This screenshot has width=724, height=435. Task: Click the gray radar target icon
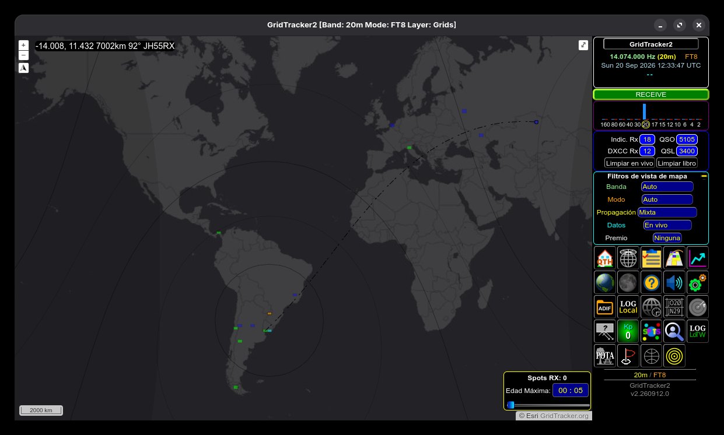coord(698,307)
